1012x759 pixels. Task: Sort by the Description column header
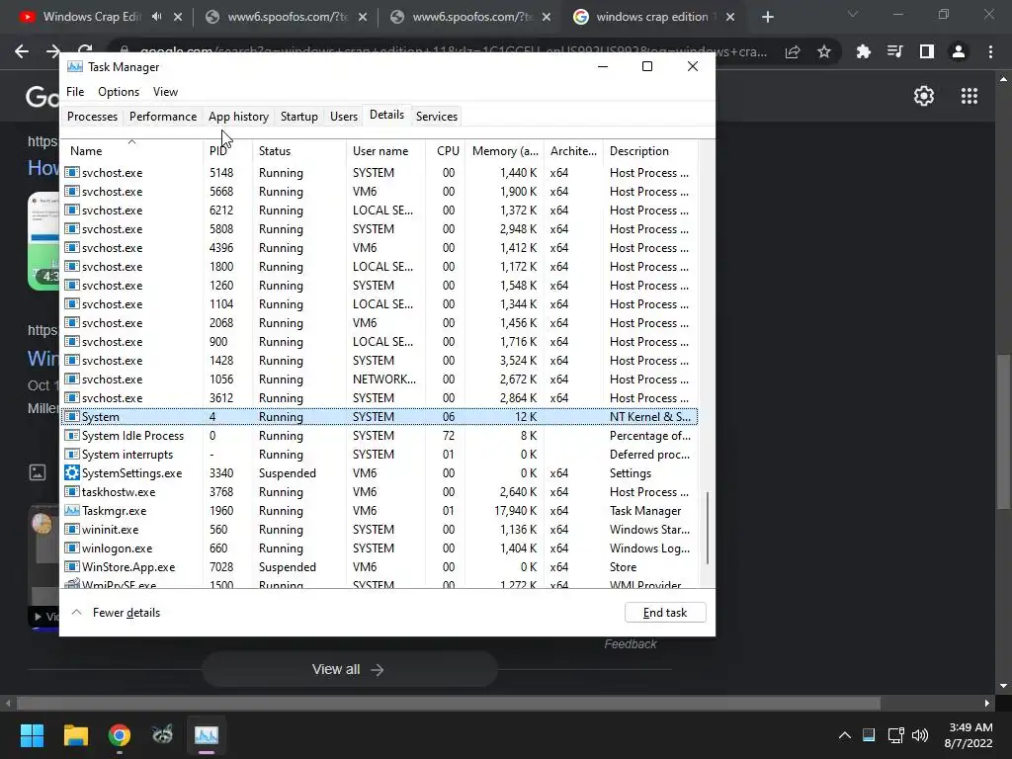tap(650, 151)
